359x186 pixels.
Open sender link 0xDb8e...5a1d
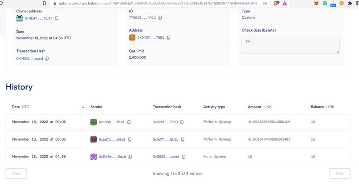coord(112,157)
